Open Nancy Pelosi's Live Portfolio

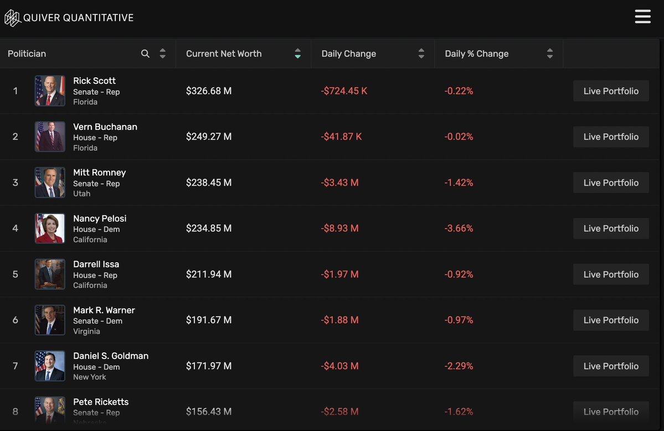(x=611, y=229)
